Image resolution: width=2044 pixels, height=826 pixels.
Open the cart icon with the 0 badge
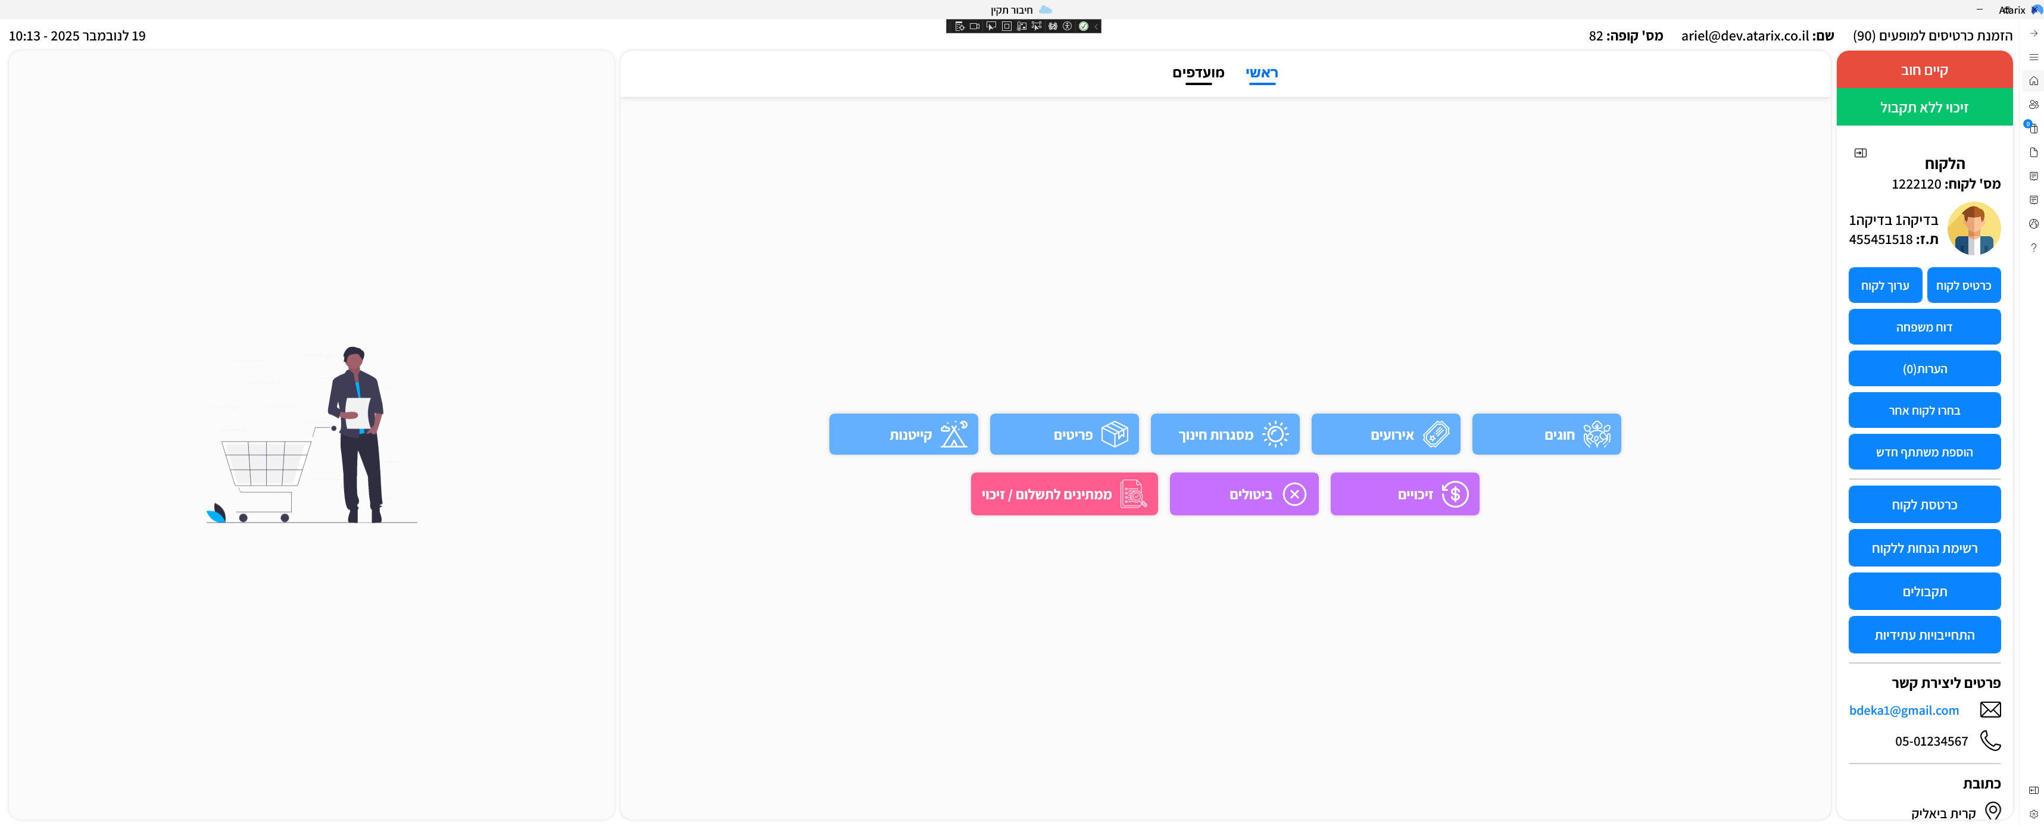(2033, 129)
